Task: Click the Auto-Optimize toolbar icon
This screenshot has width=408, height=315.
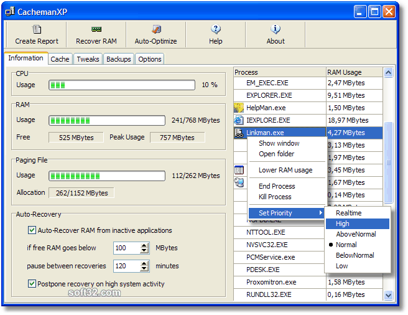Action: click(156, 29)
